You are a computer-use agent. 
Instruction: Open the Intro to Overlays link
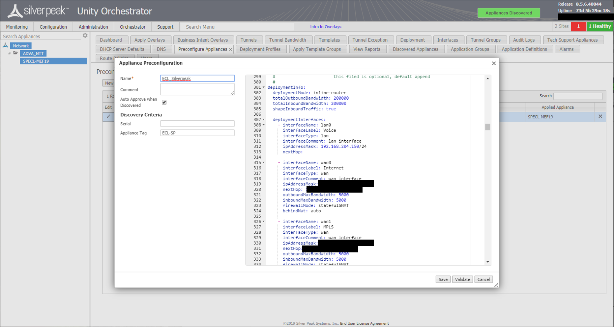[x=326, y=27]
